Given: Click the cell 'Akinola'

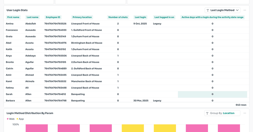Looking at the screenshot, I should click(30, 81).
